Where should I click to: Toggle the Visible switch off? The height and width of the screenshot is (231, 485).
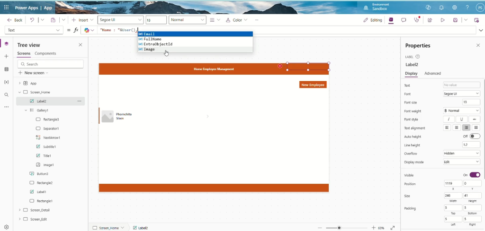point(475,175)
